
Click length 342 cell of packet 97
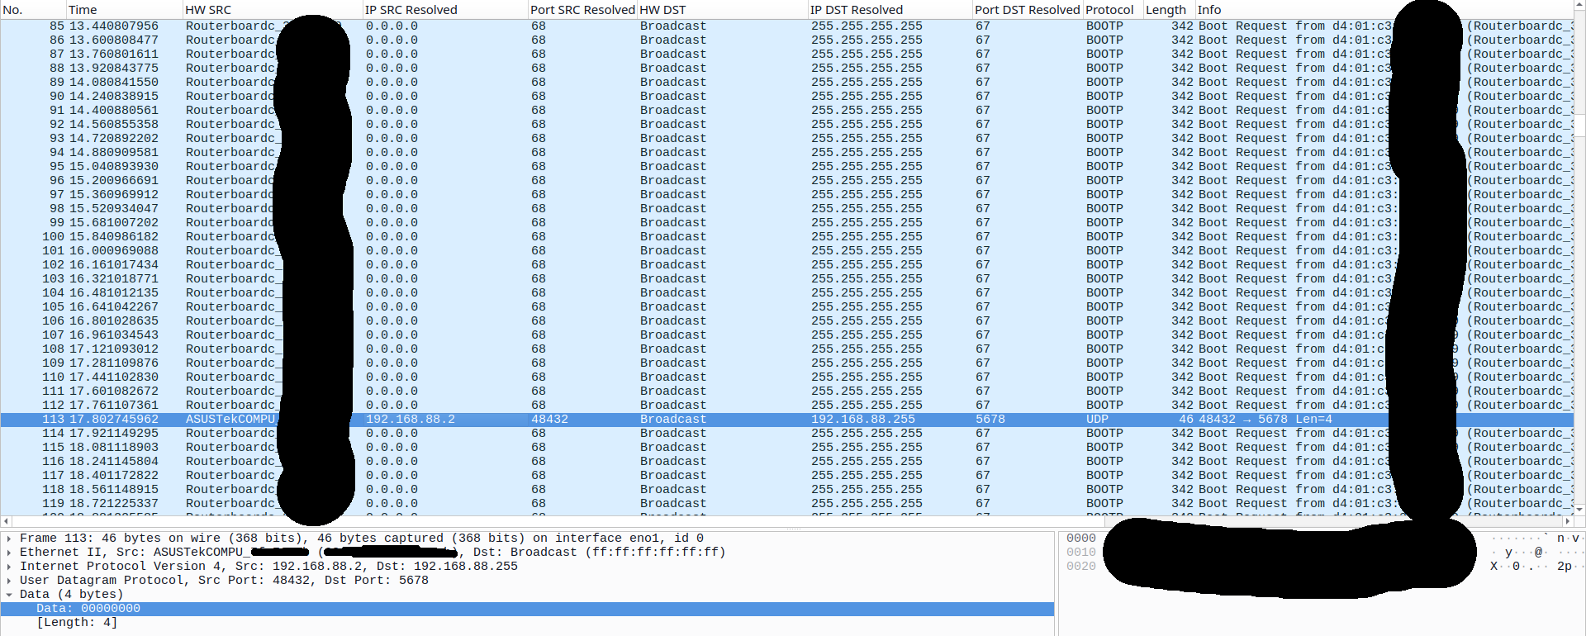(1182, 195)
